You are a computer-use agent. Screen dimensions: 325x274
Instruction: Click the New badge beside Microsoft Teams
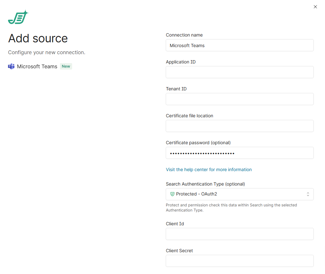(66, 66)
